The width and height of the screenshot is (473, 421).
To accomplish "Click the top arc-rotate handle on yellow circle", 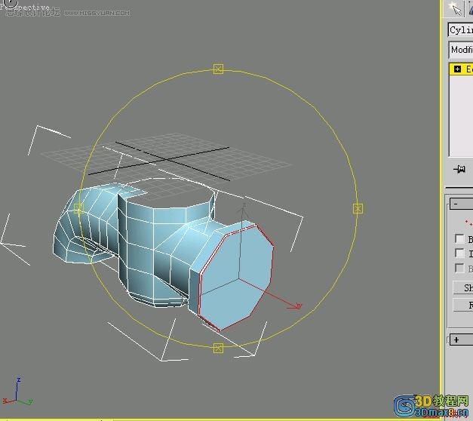I will point(218,69).
